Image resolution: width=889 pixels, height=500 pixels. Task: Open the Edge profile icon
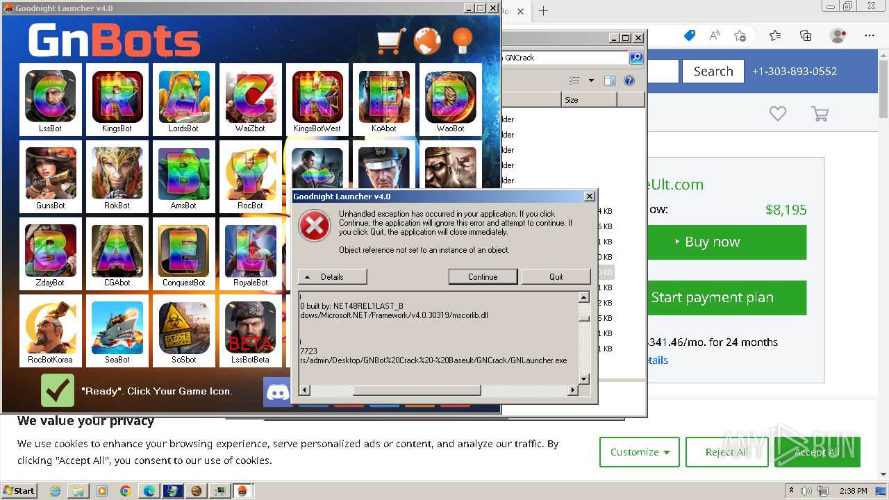838,35
